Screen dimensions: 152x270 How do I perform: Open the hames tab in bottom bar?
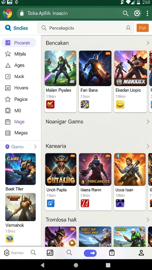tap(14, 253)
